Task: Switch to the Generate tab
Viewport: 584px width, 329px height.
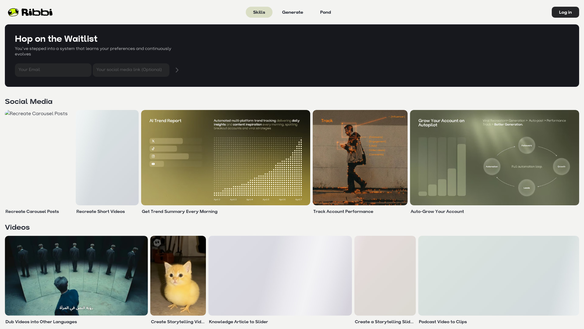Action: 292,12
